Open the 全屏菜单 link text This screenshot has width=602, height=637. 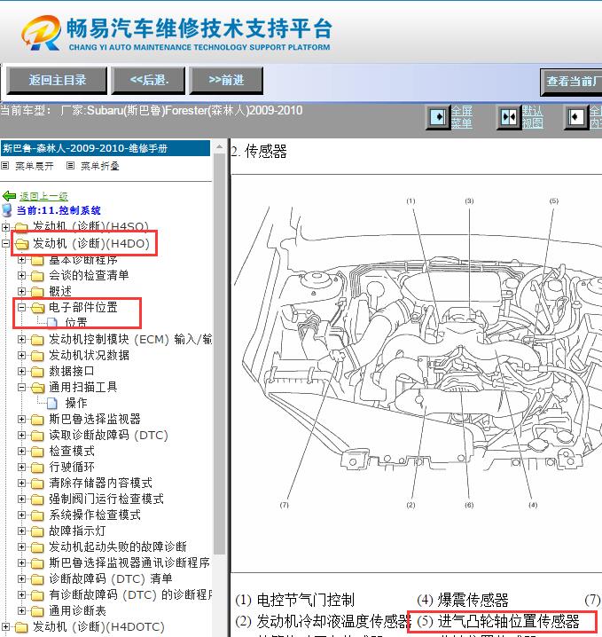(462, 117)
